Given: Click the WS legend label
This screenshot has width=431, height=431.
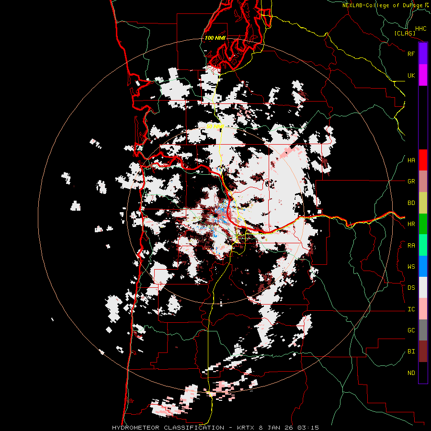Looking at the screenshot, I should pyautogui.click(x=411, y=267).
